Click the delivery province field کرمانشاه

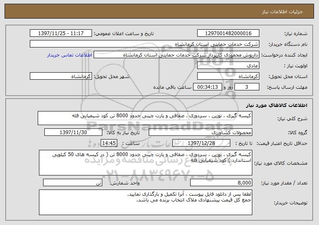coord(228,76)
